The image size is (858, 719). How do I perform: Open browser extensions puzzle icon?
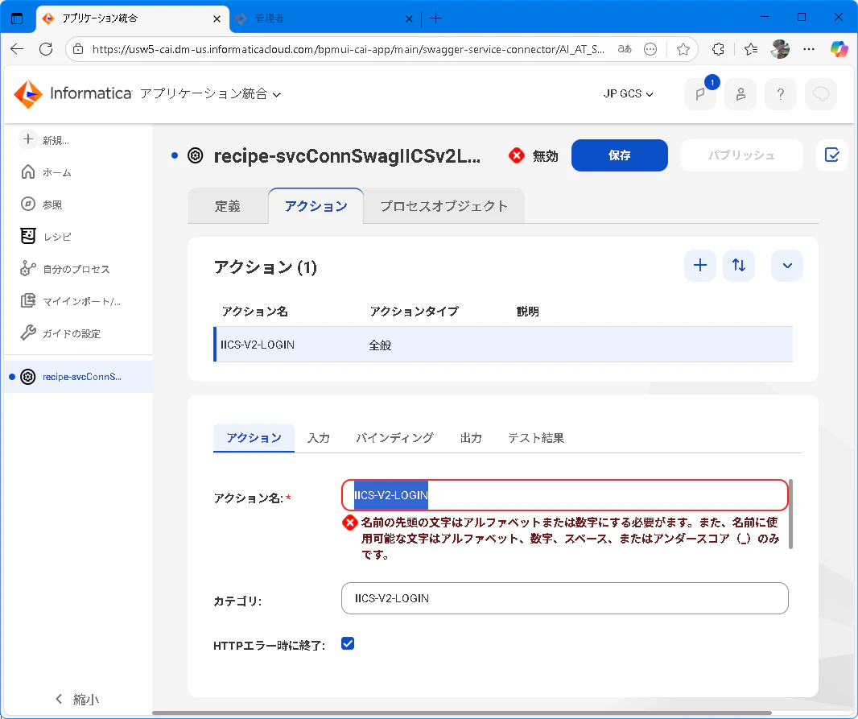[x=718, y=49]
